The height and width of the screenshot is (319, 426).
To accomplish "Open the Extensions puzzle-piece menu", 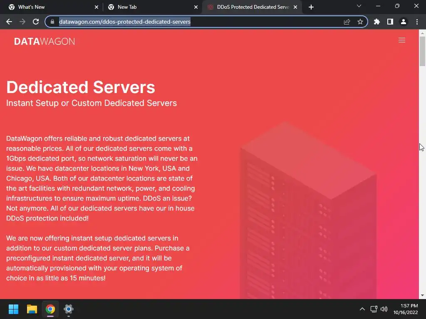I will coord(377,22).
